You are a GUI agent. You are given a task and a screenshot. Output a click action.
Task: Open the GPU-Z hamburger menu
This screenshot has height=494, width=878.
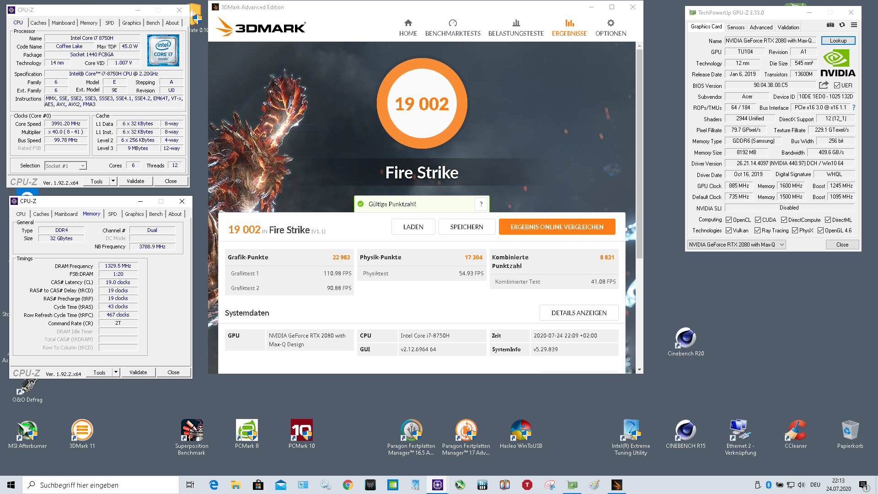pyautogui.click(x=854, y=25)
